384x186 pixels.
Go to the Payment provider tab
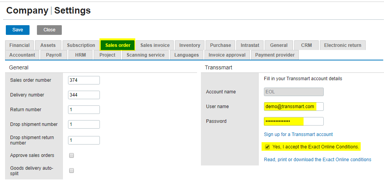(275, 55)
